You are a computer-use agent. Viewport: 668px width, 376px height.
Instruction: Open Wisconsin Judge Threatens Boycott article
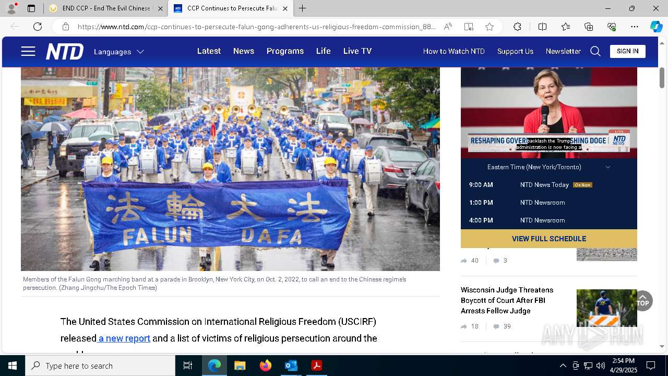coord(507,300)
